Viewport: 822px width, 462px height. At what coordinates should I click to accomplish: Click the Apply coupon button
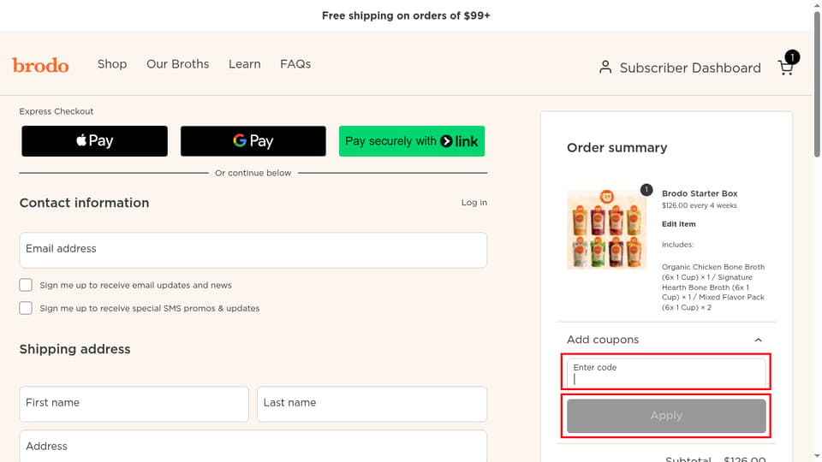[666, 416]
